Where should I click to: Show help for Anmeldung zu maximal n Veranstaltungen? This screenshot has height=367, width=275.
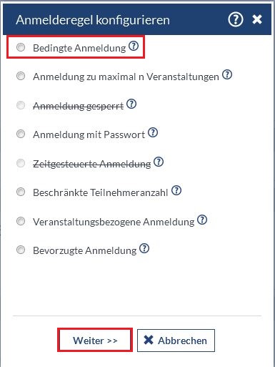pos(227,74)
